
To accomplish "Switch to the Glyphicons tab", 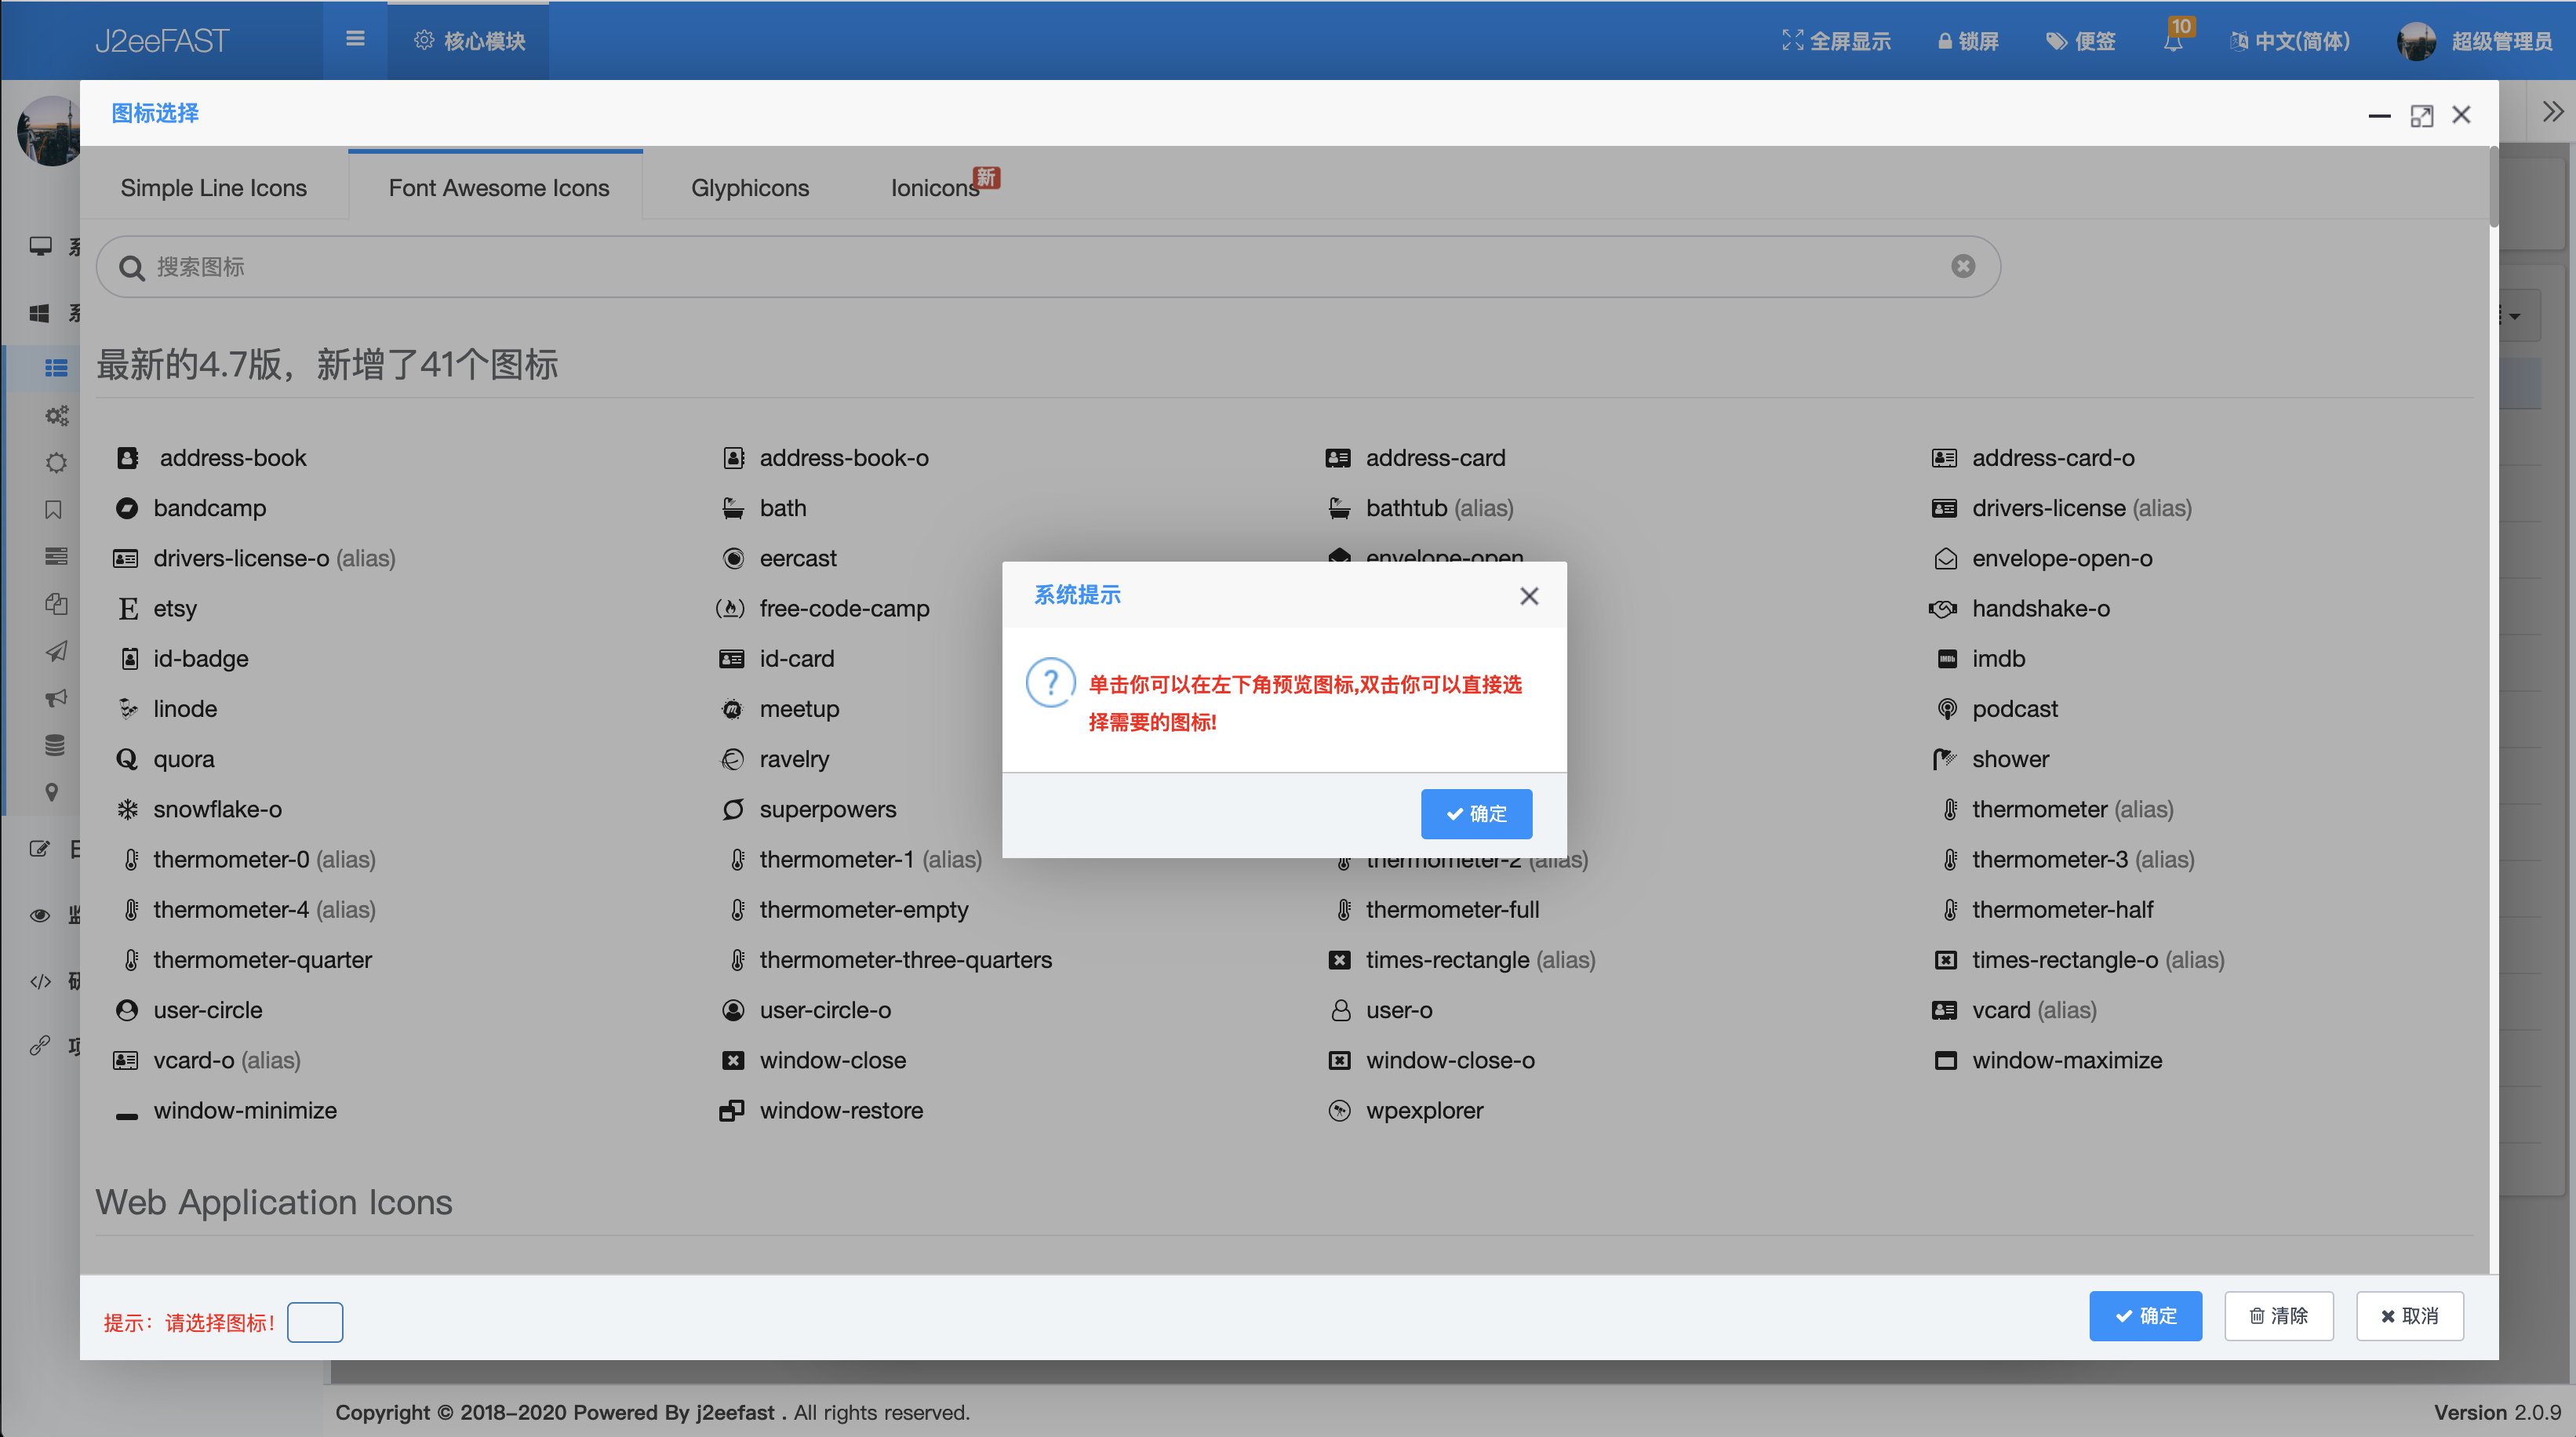I will (750, 188).
